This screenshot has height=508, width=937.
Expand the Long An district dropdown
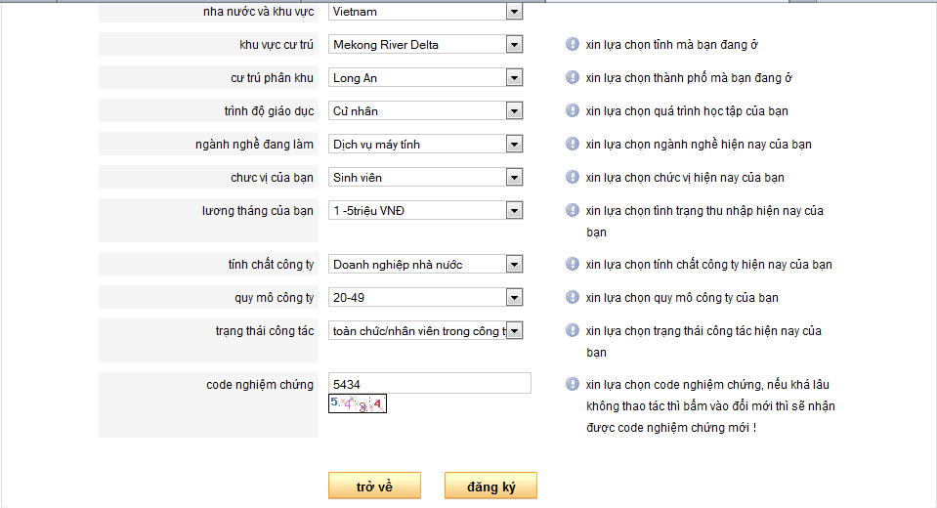pos(425,78)
